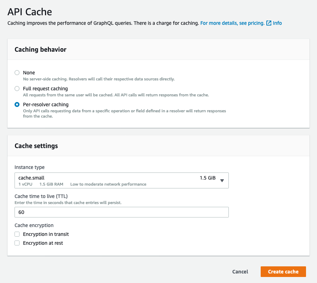This screenshot has width=317, height=283.
Task: Click the 1.5 GiB size in instance selector
Action: click(208, 178)
